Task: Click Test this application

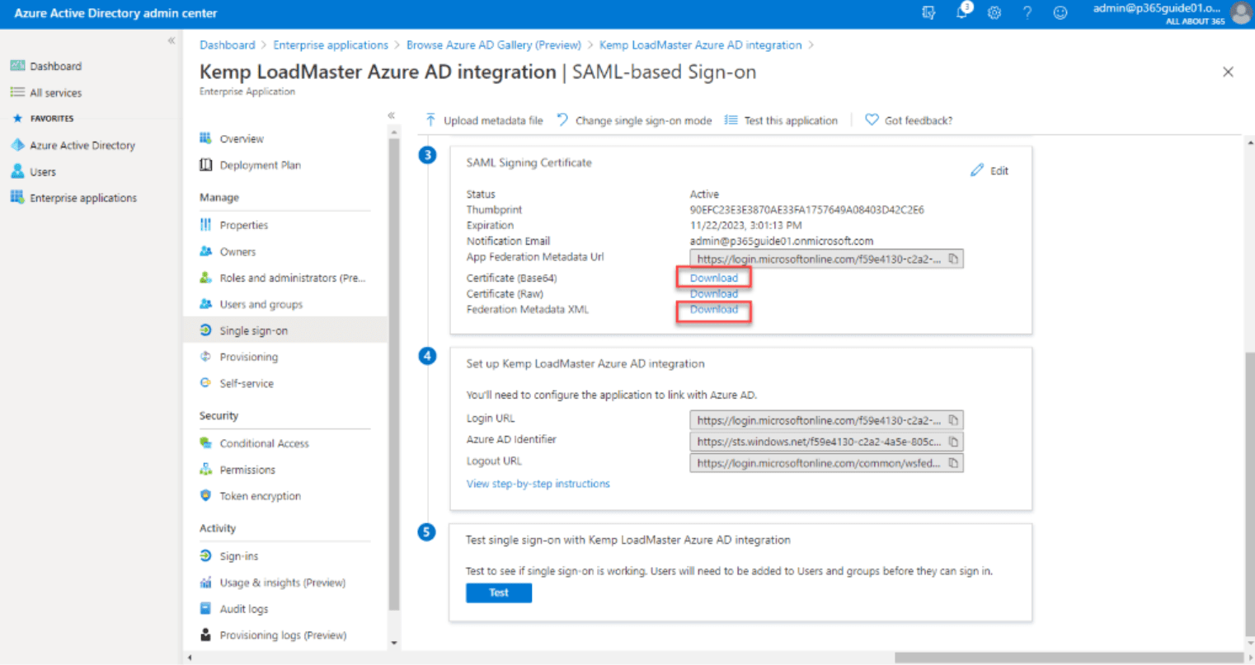Action: pos(781,120)
